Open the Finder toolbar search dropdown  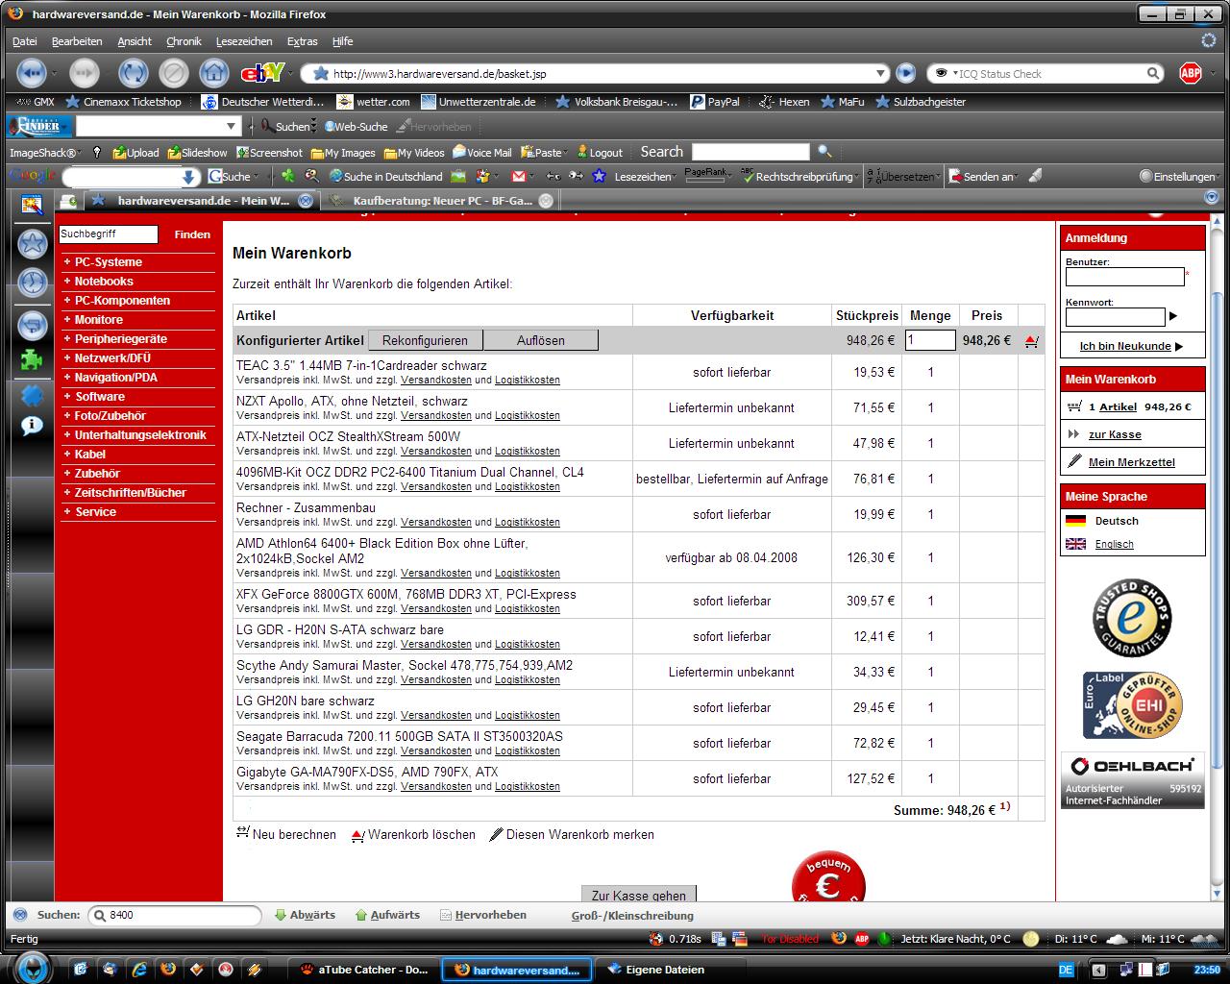[231, 126]
